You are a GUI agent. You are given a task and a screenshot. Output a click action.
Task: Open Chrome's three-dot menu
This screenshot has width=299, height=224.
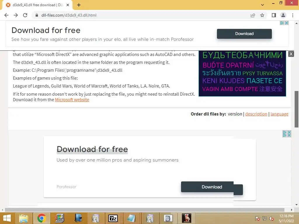[x=293, y=15]
